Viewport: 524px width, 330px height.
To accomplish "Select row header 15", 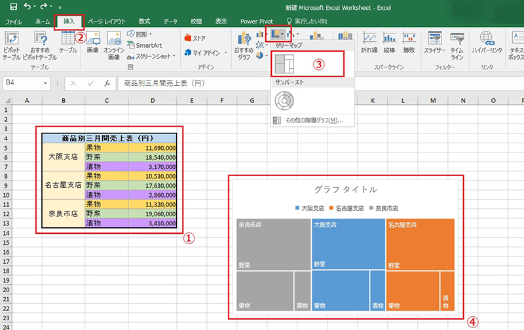I will 6,242.
